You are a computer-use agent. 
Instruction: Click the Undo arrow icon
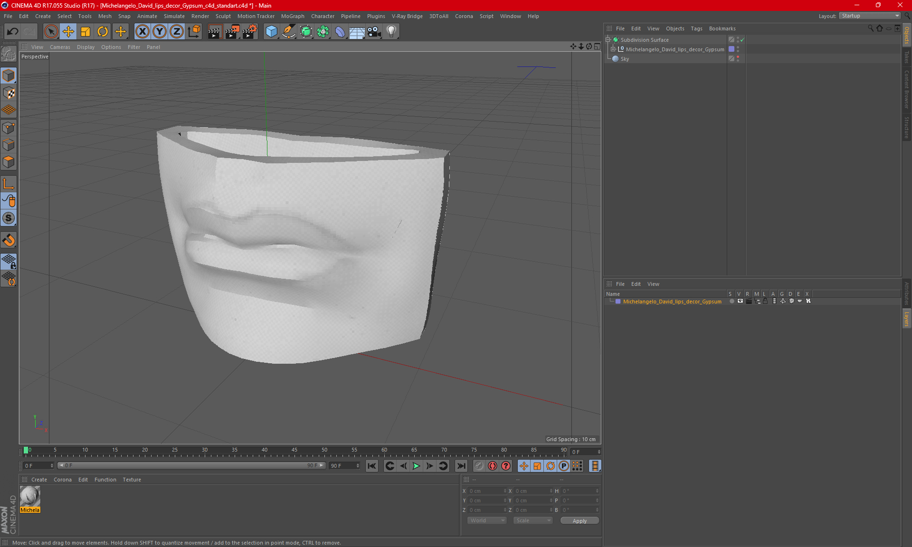[13, 31]
